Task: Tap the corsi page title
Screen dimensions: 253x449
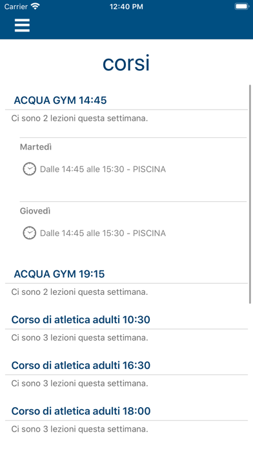Action: 126,63
